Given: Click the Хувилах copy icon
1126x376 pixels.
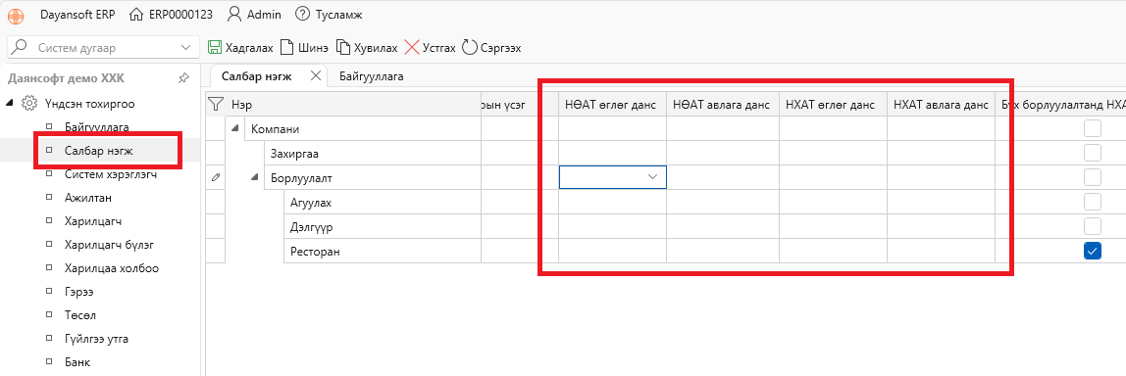Looking at the screenshot, I should (343, 47).
